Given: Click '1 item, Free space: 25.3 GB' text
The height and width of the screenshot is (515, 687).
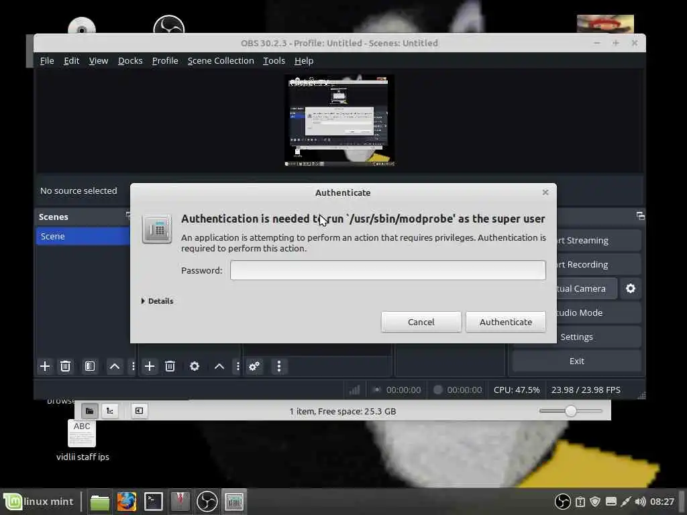Looking at the screenshot, I should [343, 411].
